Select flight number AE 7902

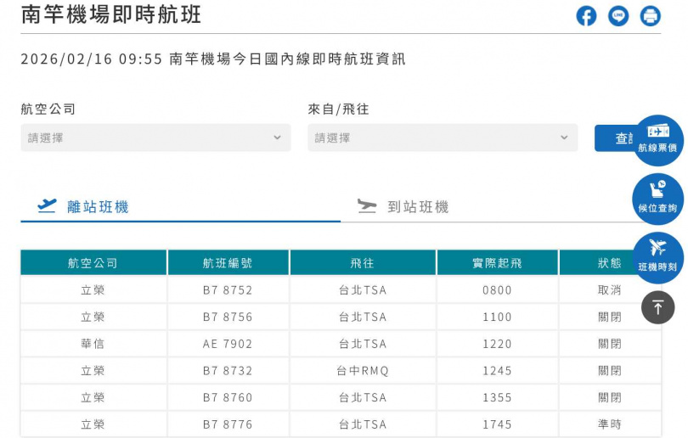click(228, 344)
